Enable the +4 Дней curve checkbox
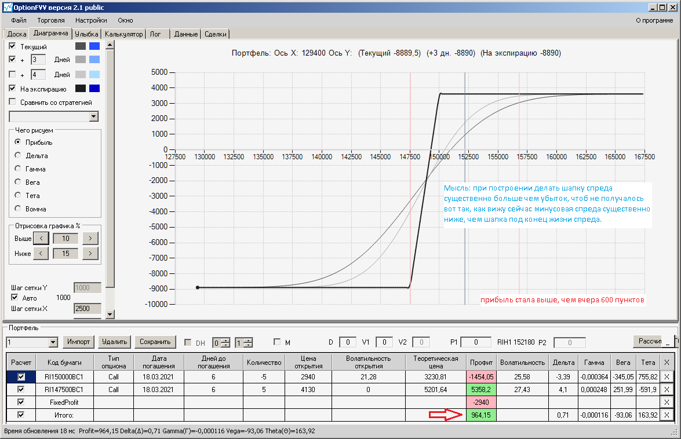This screenshot has height=439, width=681. coord(12,74)
